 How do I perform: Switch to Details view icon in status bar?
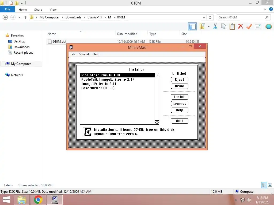[264, 185]
